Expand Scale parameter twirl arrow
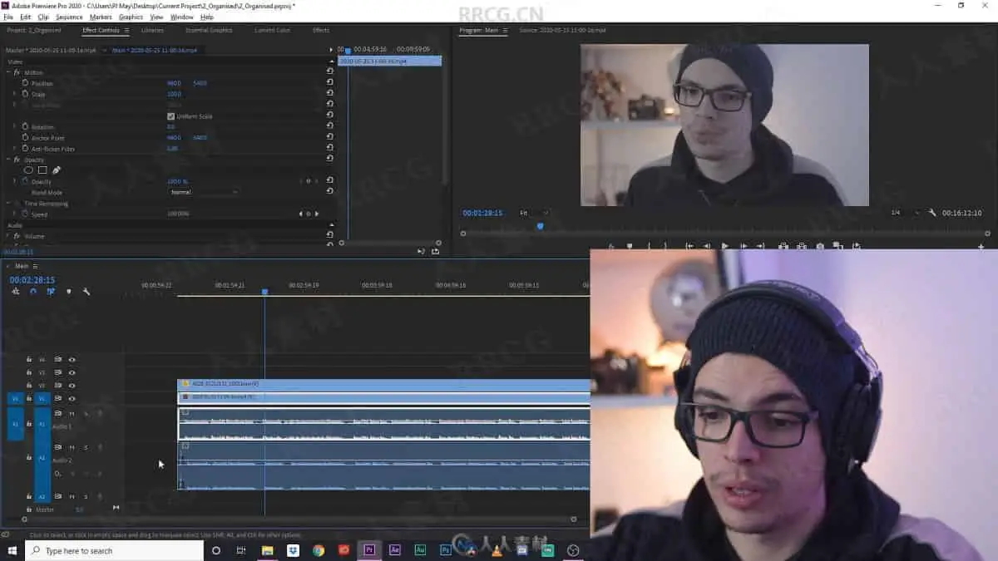 (x=15, y=94)
